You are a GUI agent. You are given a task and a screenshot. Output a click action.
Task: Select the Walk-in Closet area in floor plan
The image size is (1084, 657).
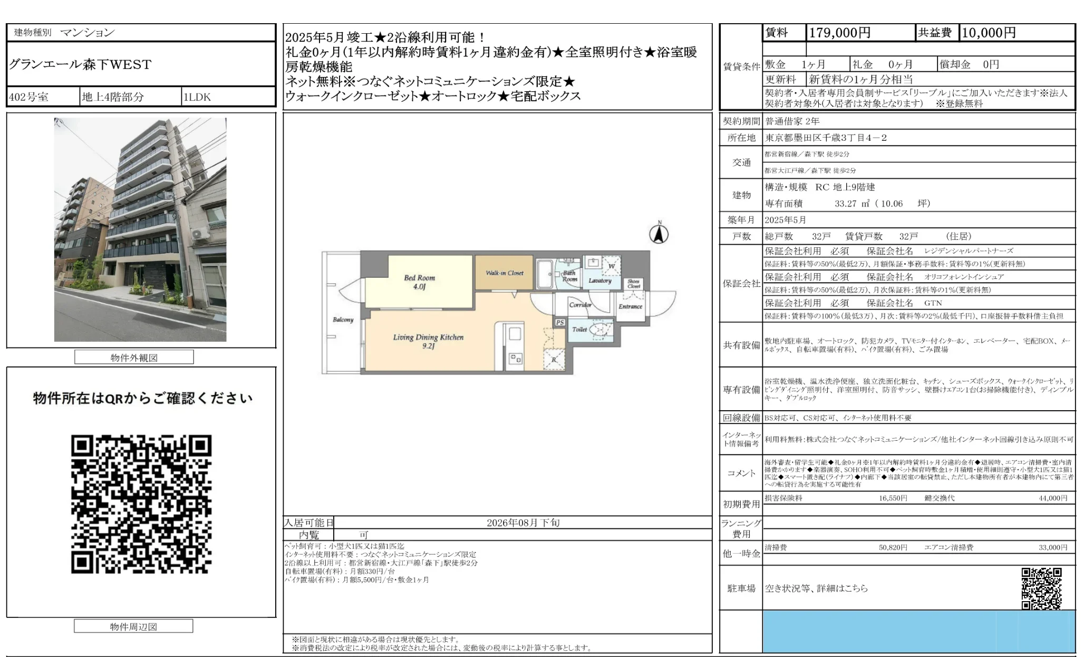point(504,273)
